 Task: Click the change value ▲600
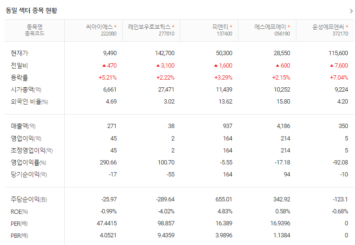click(x=283, y=66)
